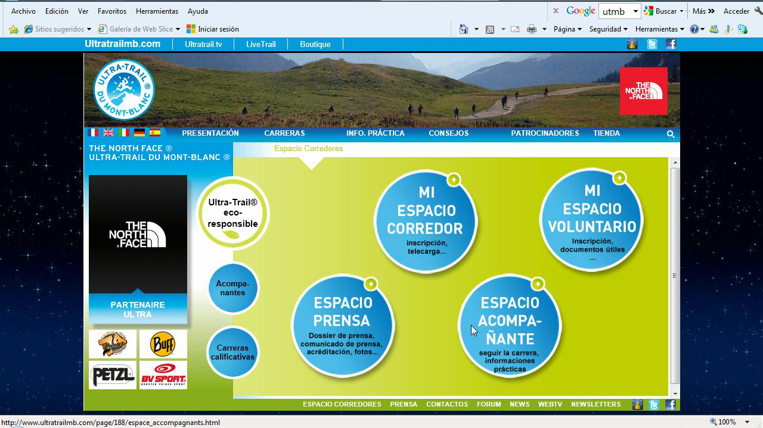
Task: Open the CARRERAS navigation menu item
Action: [x=284, y=133]
